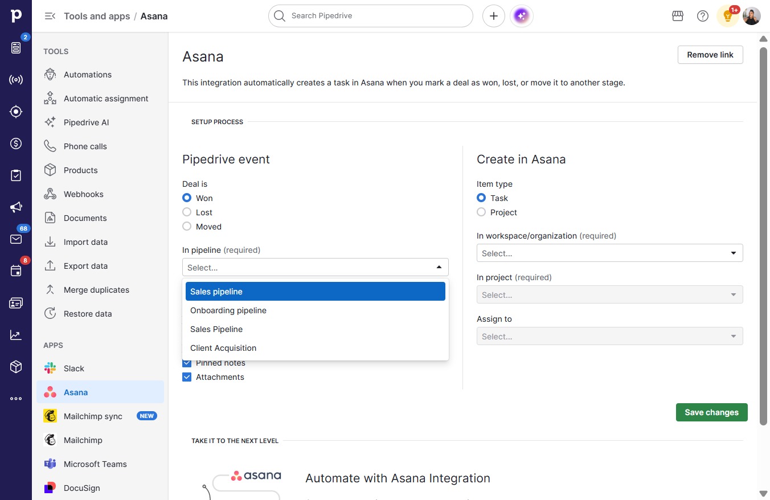Open the Campaigns megaphone icon
The image size is (770, 500).
16,207
